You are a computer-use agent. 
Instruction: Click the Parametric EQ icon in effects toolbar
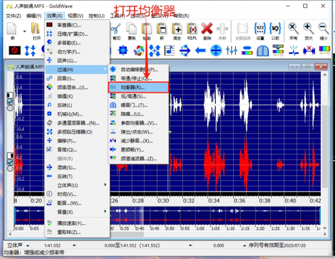(247, 50)
